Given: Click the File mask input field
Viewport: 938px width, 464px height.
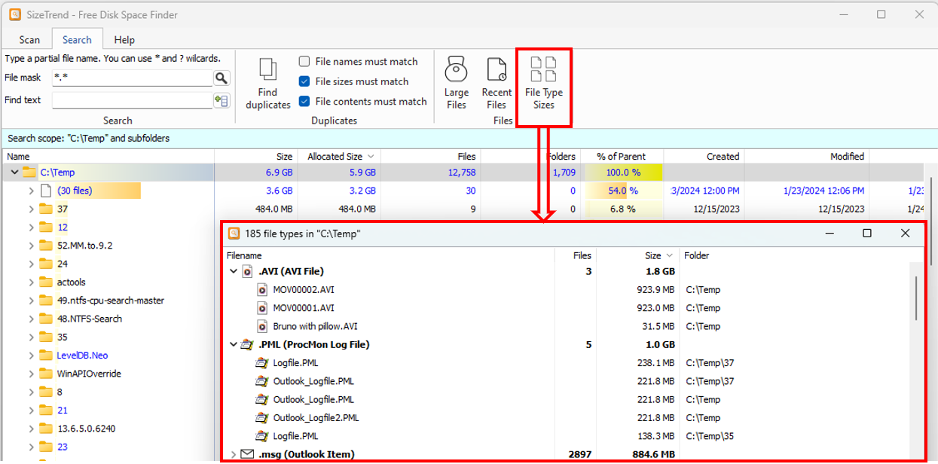Looking at the screenshot, I should tap(133, 78).
